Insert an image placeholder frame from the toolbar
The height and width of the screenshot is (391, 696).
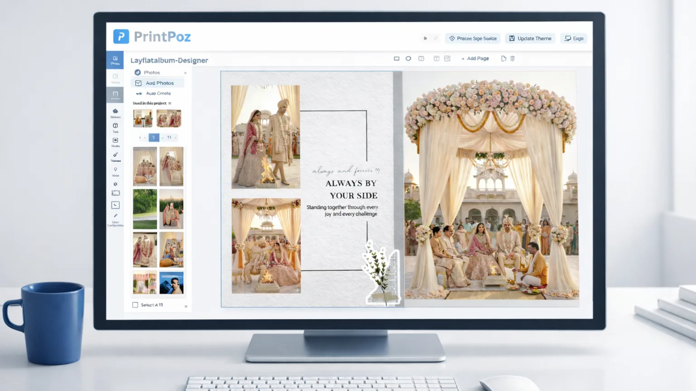click(447, 58)
